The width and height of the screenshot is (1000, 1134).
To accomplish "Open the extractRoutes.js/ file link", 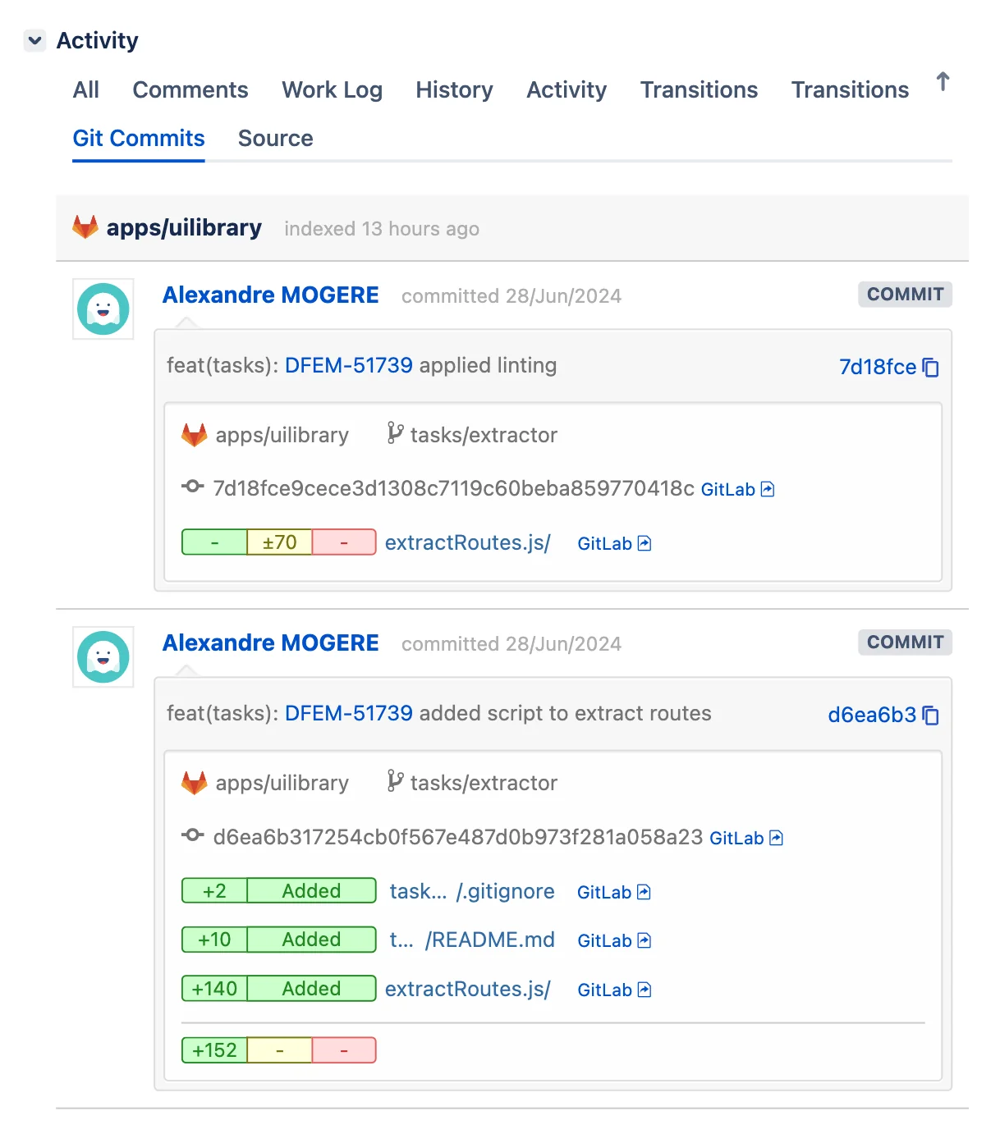I will 467,542.
